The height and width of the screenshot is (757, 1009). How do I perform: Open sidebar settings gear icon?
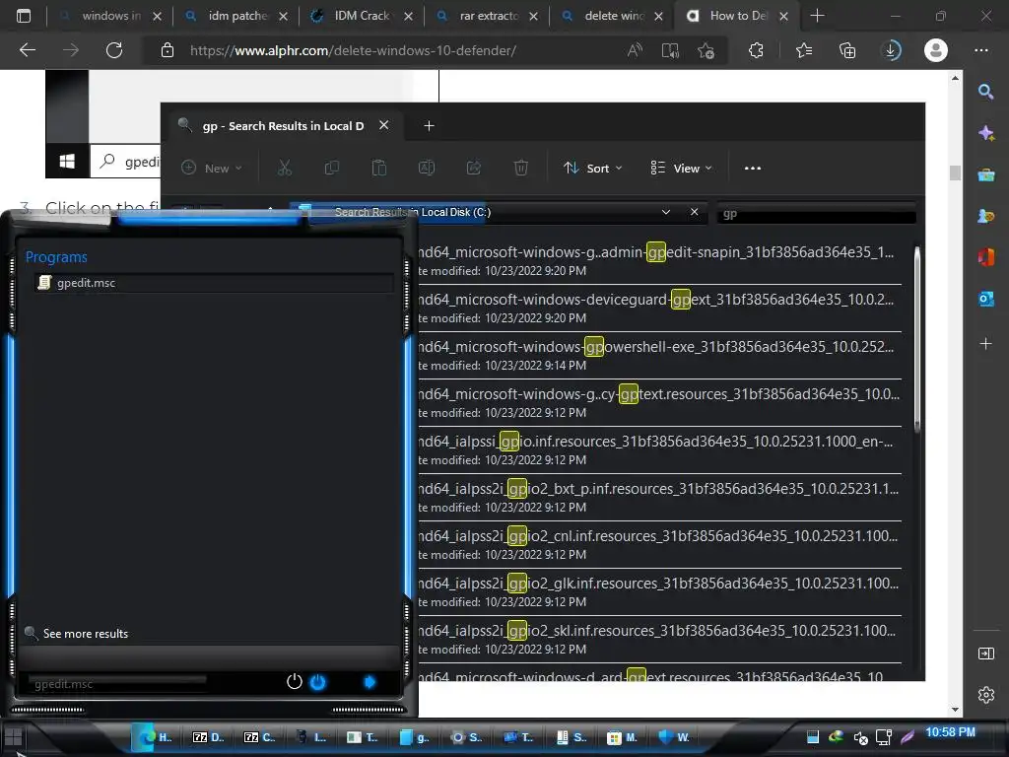point(985,695)
